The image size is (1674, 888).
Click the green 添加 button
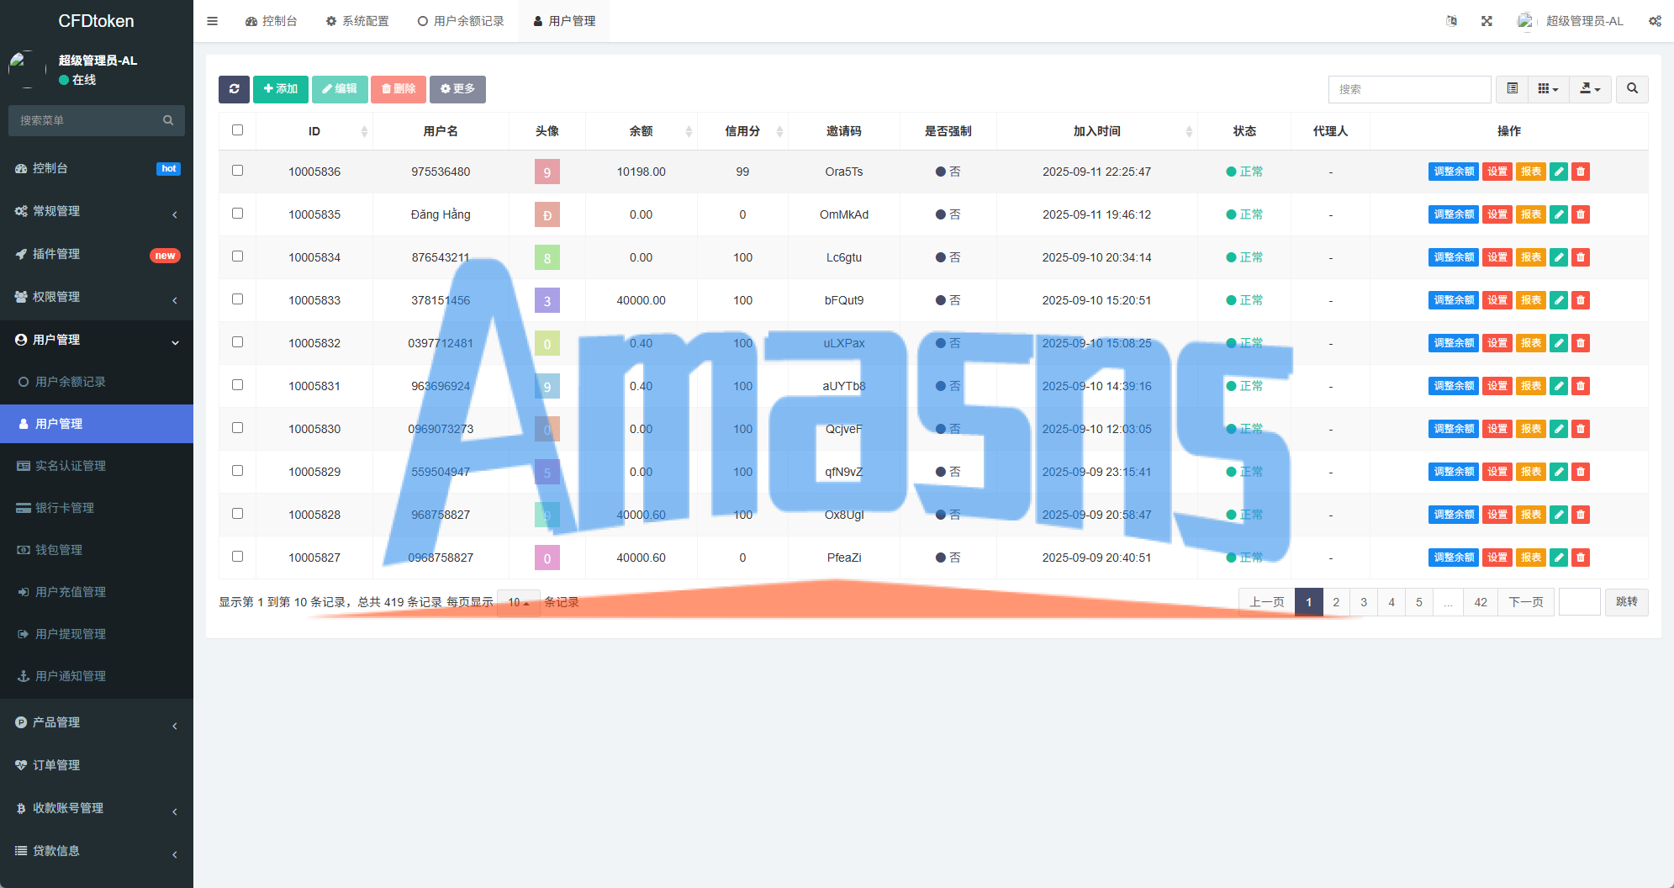point(281,89)
